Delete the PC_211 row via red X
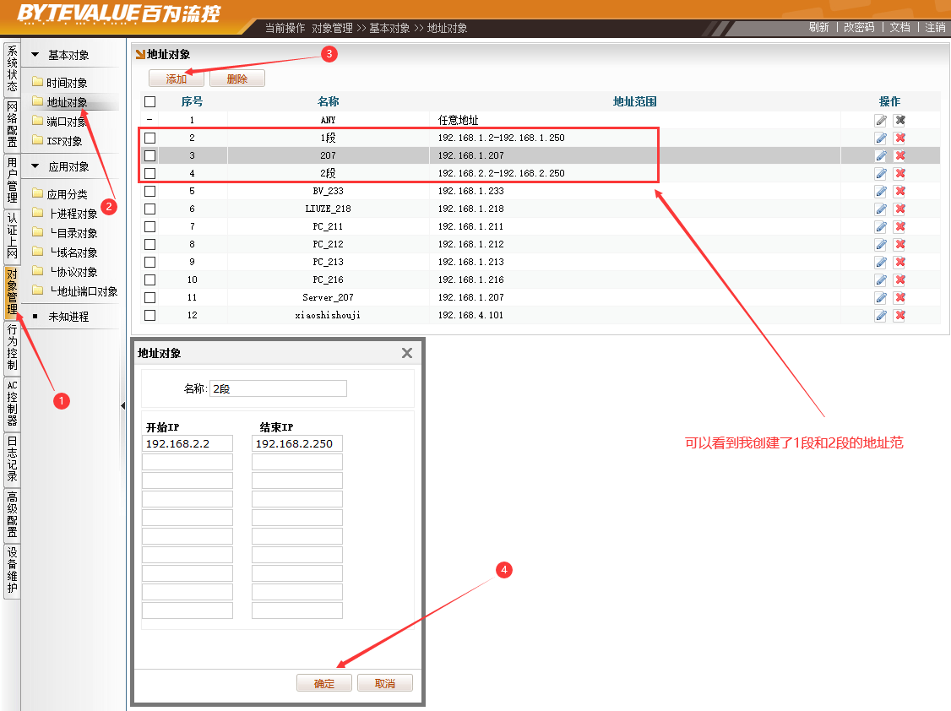951x711 pixels. click(899, 226)
